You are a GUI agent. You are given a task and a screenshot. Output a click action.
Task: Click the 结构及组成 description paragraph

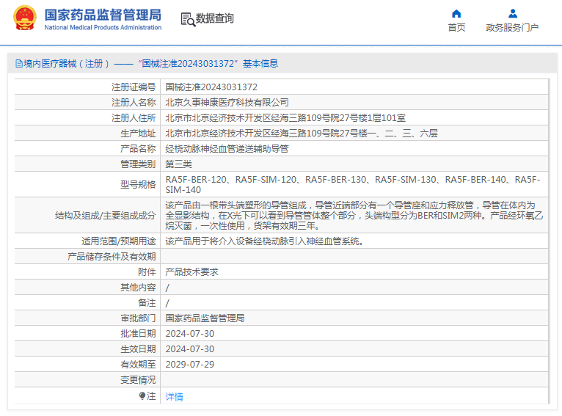(354, 216)
